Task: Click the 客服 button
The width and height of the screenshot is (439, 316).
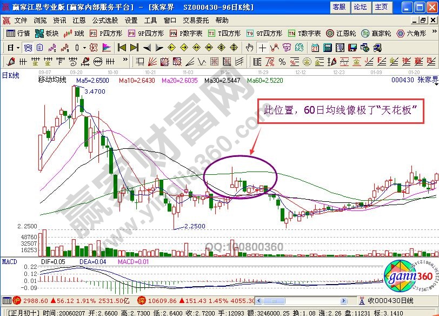Action: 341,8
